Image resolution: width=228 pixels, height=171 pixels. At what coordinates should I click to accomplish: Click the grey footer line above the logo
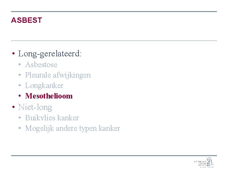[114, 155]
